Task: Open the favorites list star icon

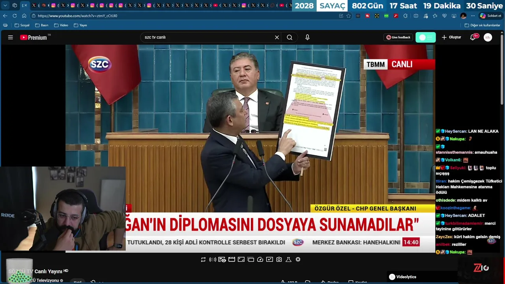Action: click(435, 16)
